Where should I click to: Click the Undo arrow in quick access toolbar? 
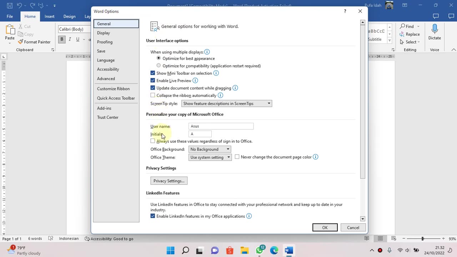(x=20, y=5)
